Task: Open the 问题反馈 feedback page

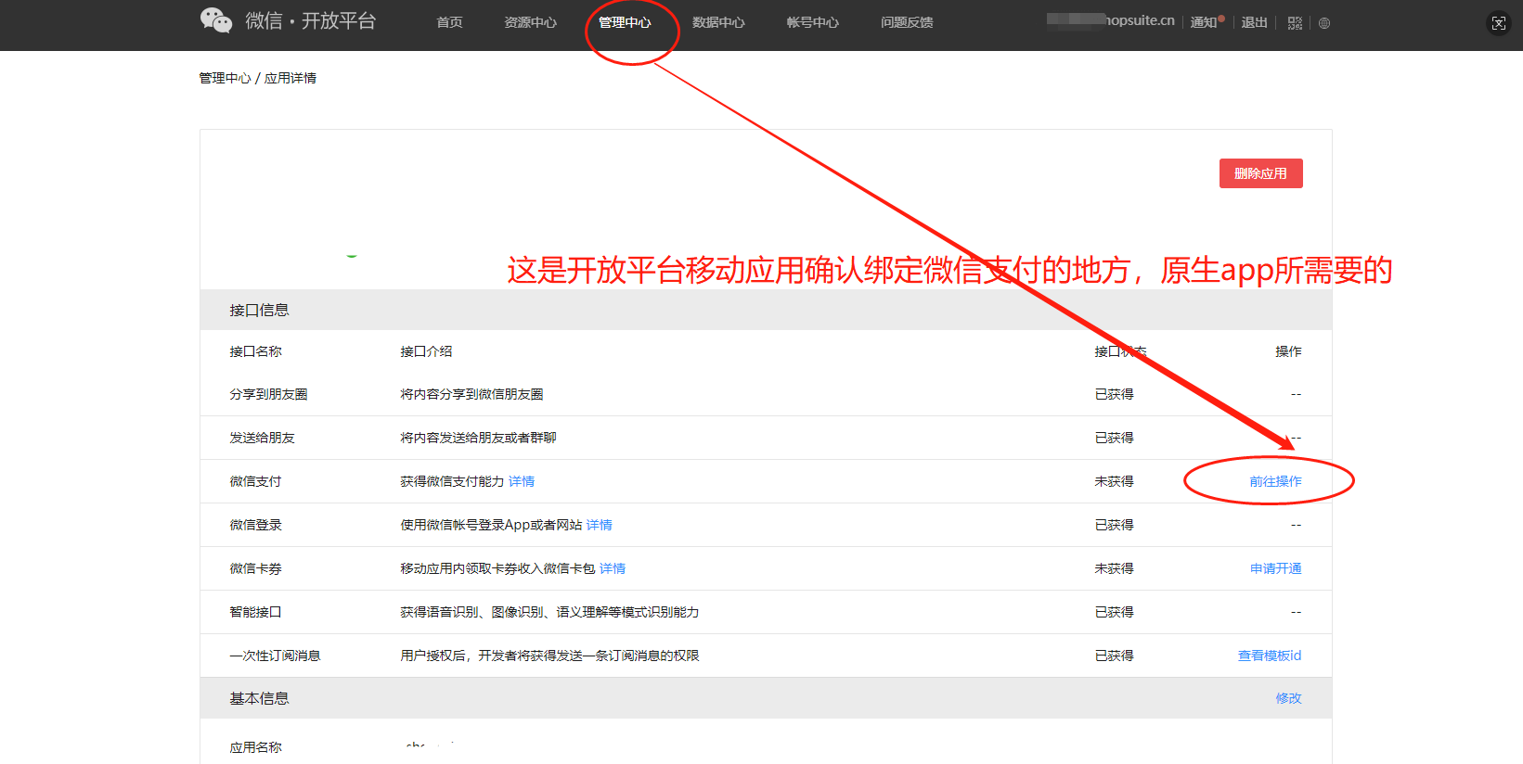Action: click(x=907, y=22)
